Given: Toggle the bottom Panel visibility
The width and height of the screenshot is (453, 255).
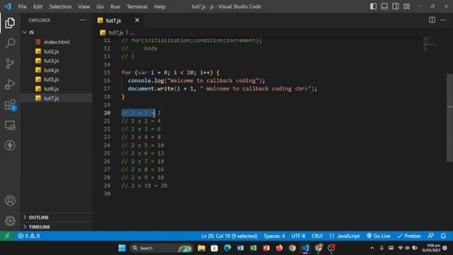Looking at the screenshot, I should click(384, 6).
